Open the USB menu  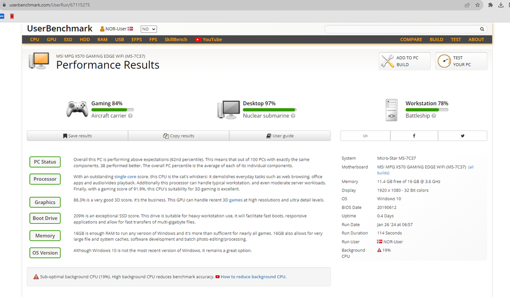pos(120,40)
